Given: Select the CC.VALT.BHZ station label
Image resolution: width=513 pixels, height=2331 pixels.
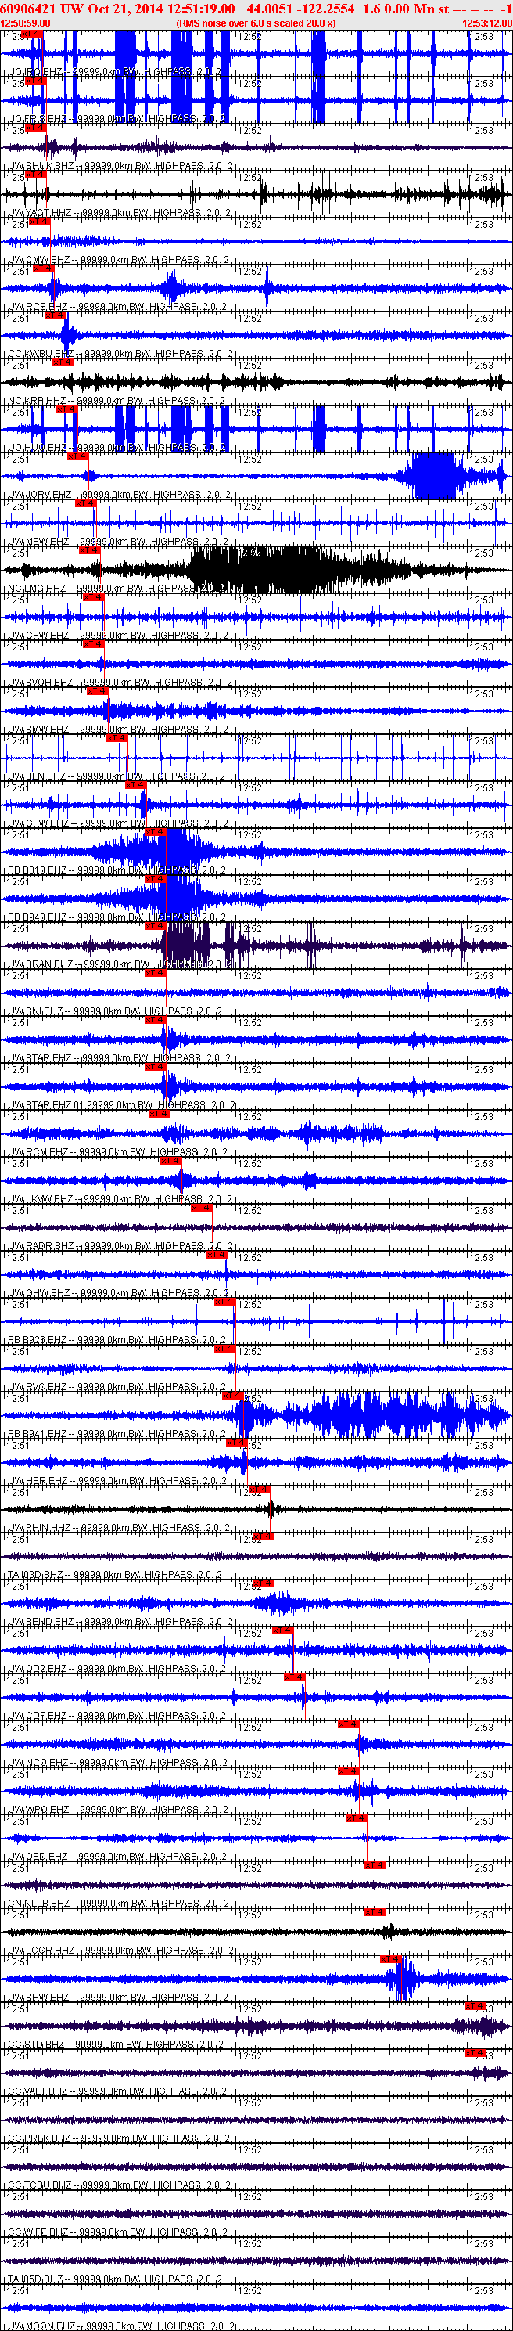Looking at the screenshot, I should (39, 2092).
